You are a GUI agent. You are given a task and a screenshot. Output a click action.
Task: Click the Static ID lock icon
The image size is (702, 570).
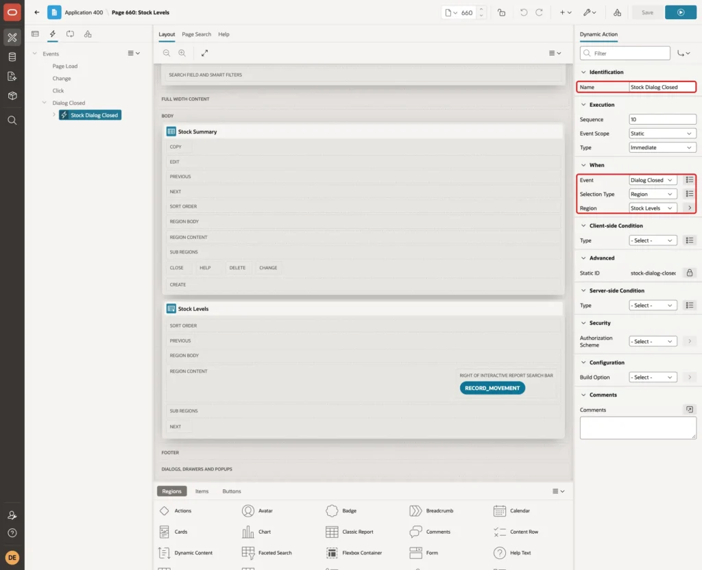690,273
